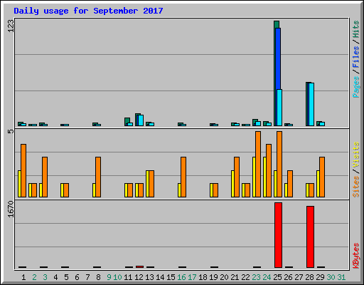
Task: Click day label 12 on x-axis
Action: coord(139,277)
